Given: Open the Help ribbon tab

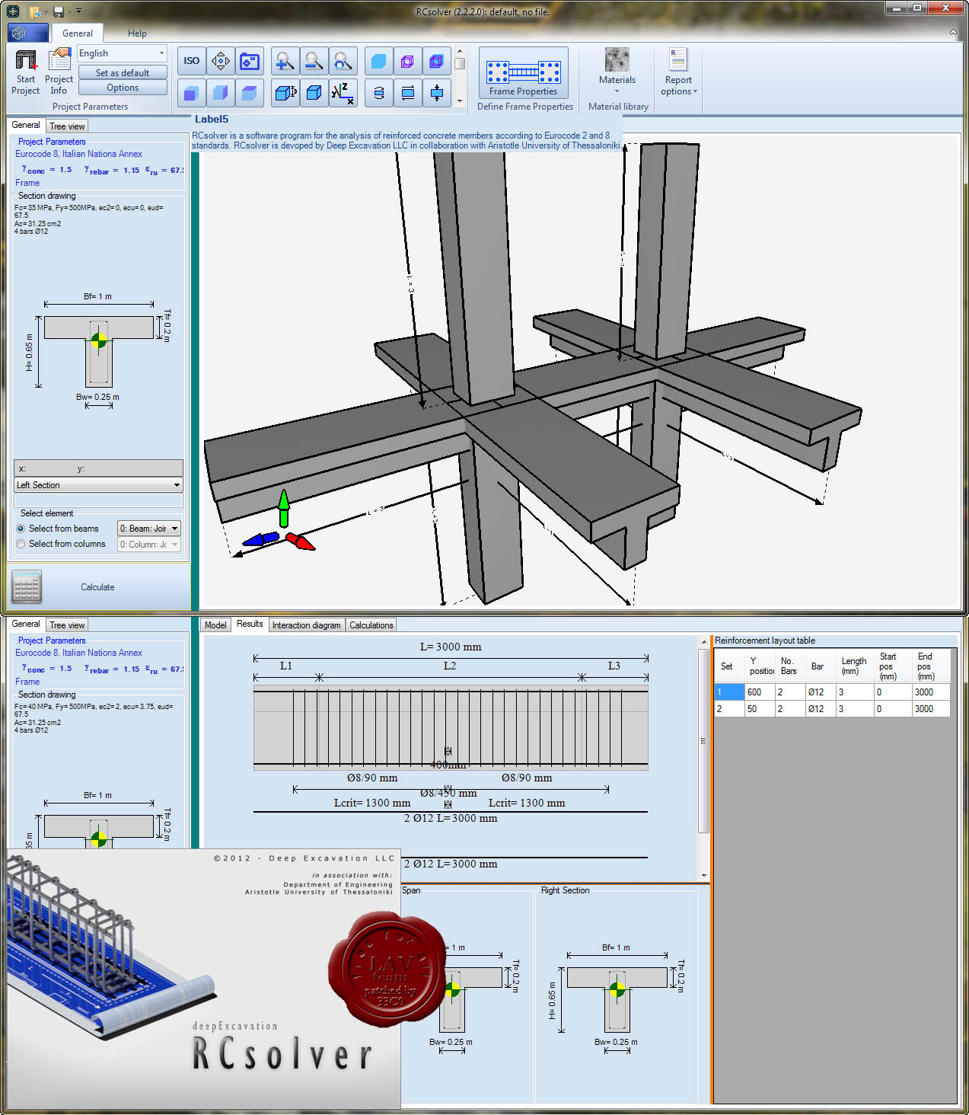Looking at the screenshot, I should click(137, 34).
